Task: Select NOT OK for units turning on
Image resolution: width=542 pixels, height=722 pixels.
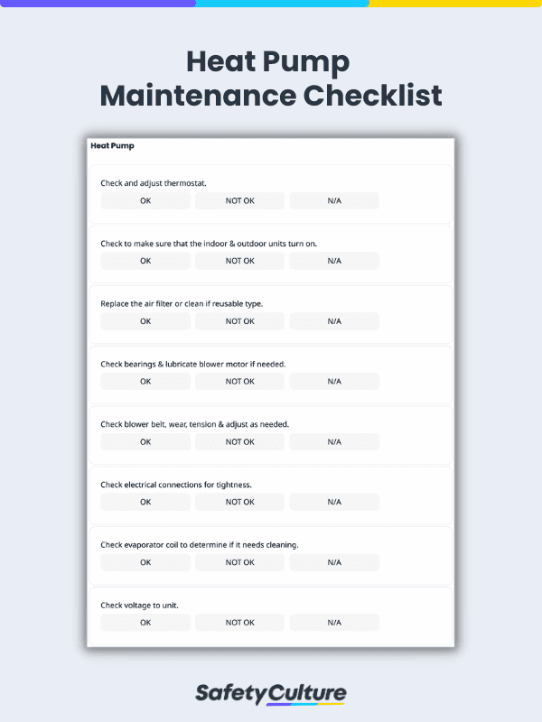Action: coord(239,261)
